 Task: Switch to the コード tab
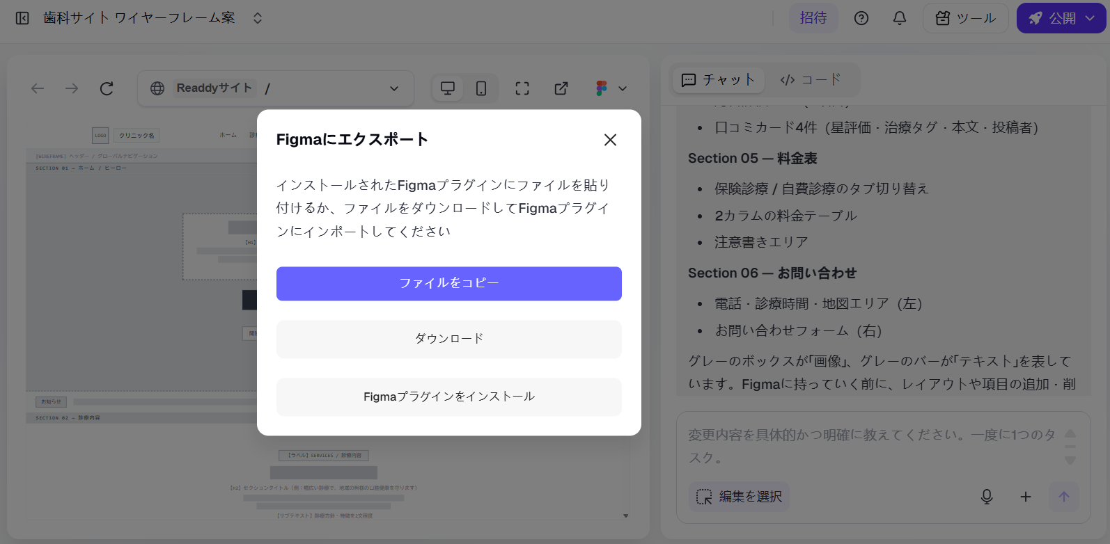coord(811,80)
